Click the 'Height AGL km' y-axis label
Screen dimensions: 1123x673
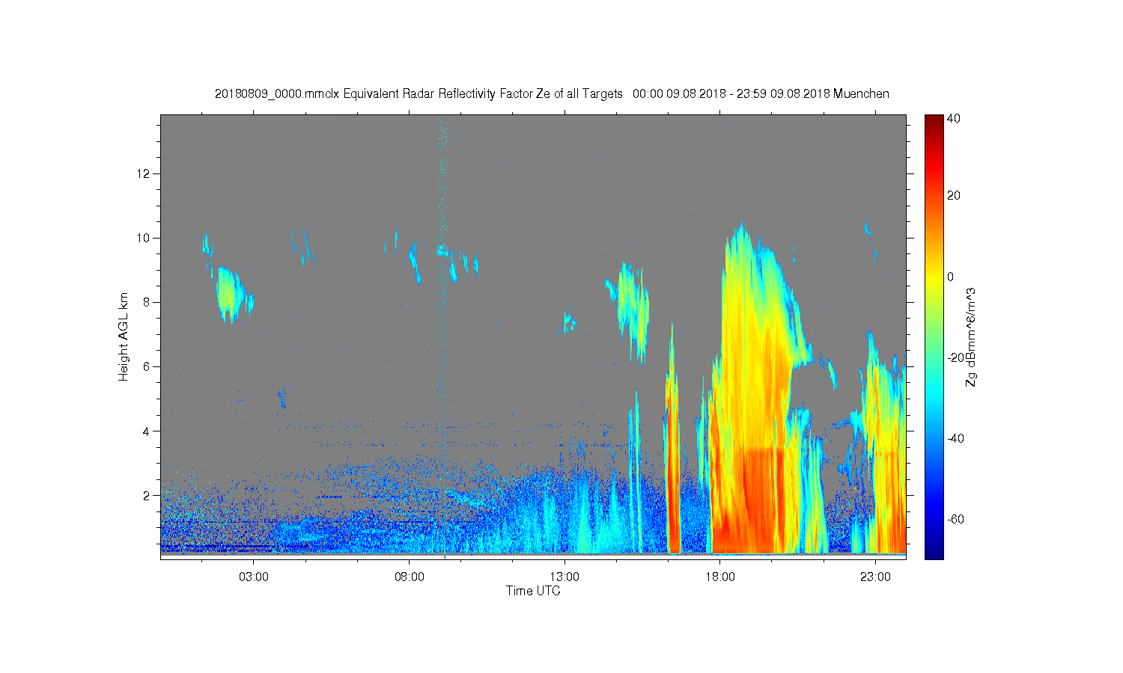(x=123, y=336)
